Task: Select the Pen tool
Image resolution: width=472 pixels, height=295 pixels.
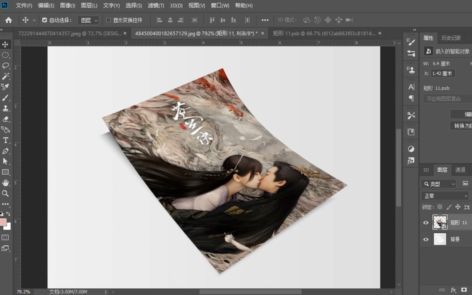Action: click(x=5, y=151)
